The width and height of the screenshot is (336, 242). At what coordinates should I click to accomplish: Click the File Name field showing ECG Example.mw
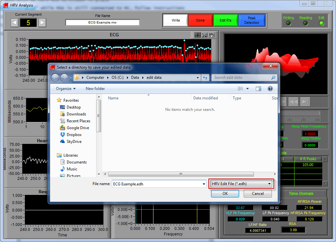pyautogui.click(x=102, y=23)
